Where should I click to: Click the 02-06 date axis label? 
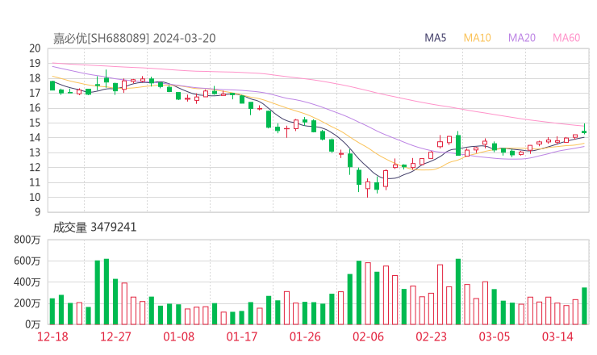point(368,336)
